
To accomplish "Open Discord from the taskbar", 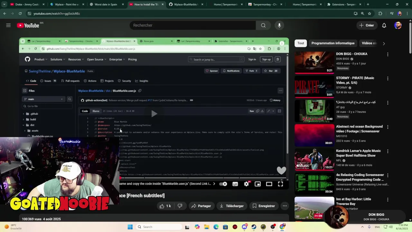I will [x=244, y=227].
